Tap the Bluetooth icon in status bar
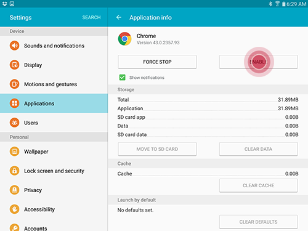308x231 pixels. [x=271, y=4]
